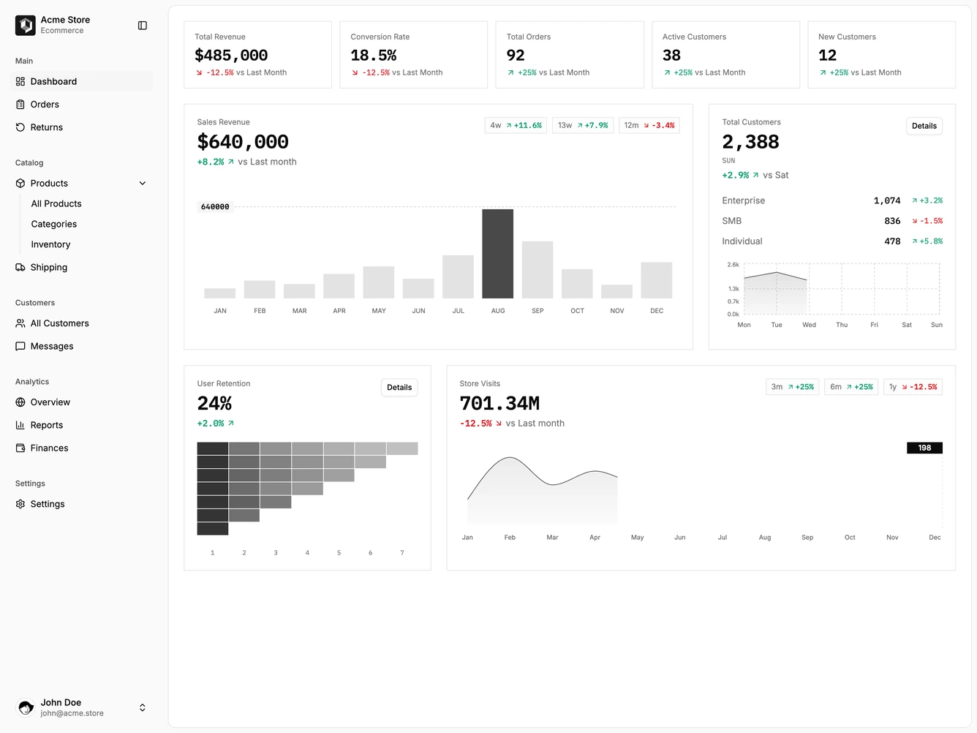Click the Enterprise customers row label
The height and width of the screenshot is (733, 977).
[744, 200]
